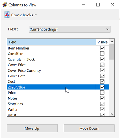The width and height of the screenshot is (120, 139).
Task: Toggle the Storylines visibility checkbox
Action: [x=102, y=104]
